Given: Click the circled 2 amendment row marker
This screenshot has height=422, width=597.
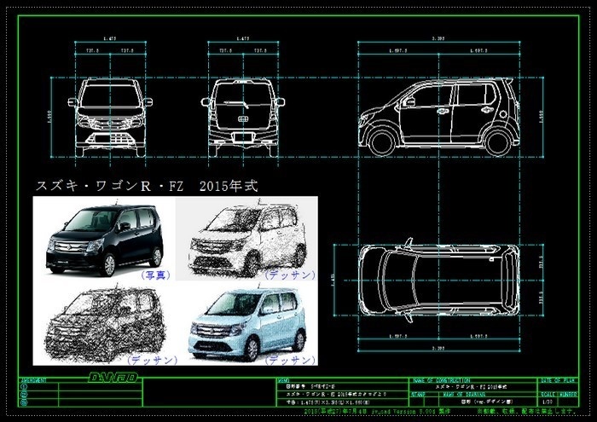Looking at the screenshot, I should click(24, 394).
